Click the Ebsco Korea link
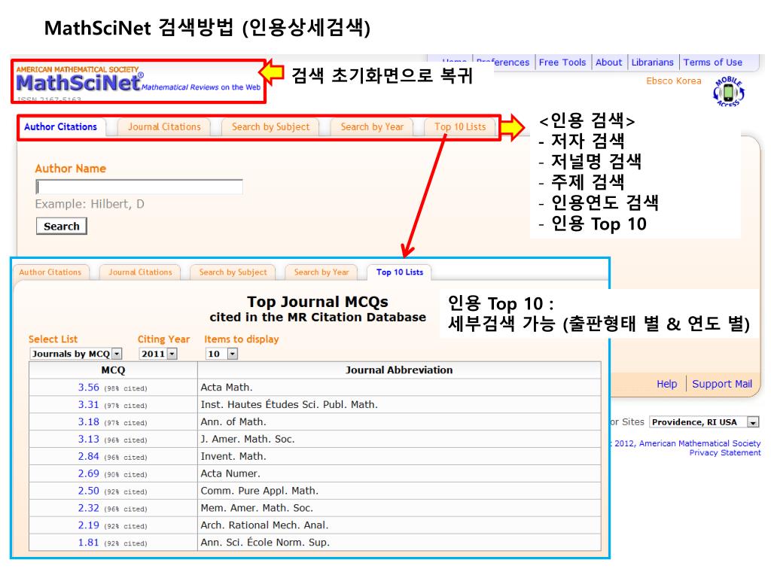 (x=674, y=81)
